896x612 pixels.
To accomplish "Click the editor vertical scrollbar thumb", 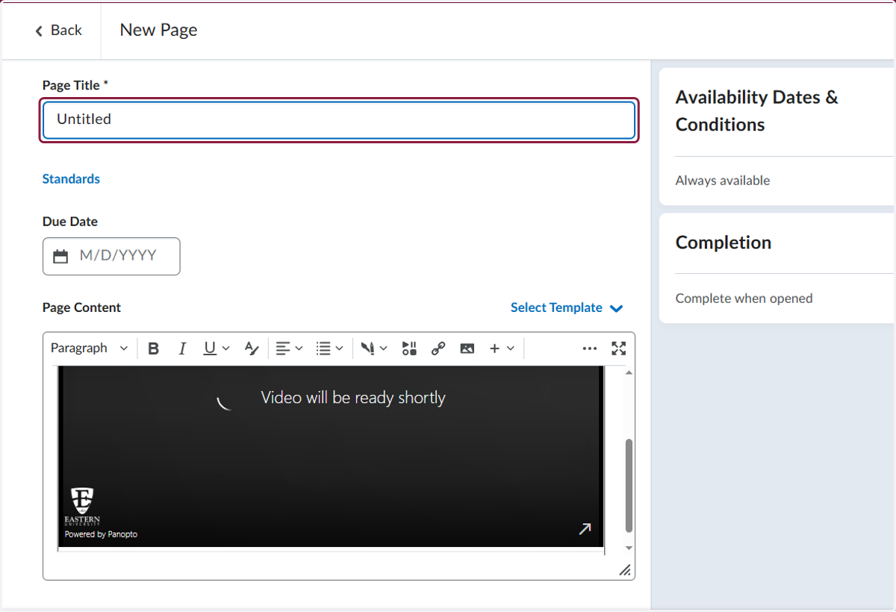I will (x=629, y=485).
